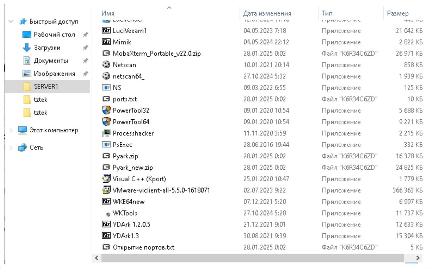Click the Документы document icon
Viewport: 427px width, 268px height.
[x=27, y=60]
